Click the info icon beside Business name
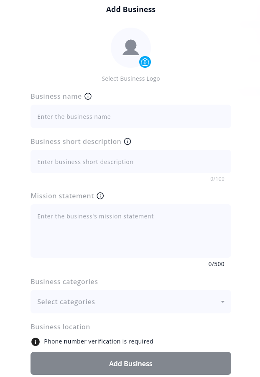Image resolution: width=260 pixels, height=377 pixels. (x=88, y=96)
